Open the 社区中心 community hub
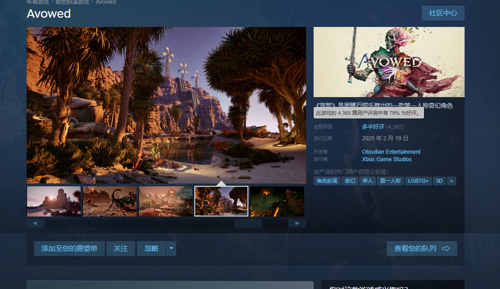This screenshot has width=500, height=289. [x=443, y=13]
